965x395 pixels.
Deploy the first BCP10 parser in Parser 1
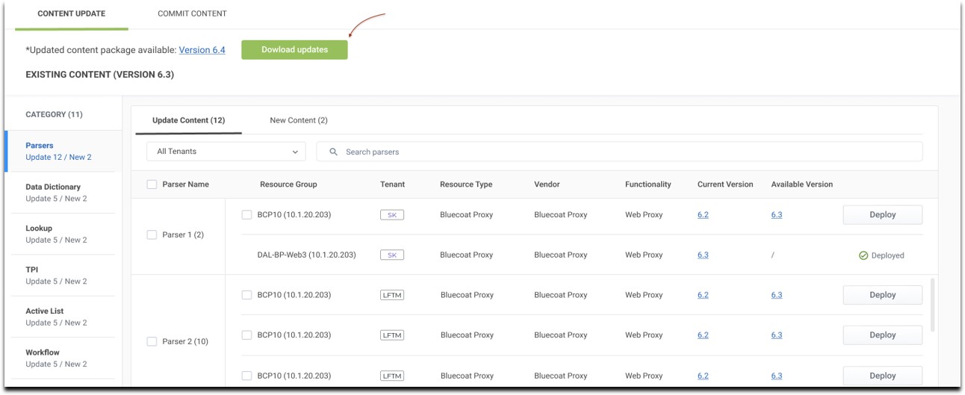(x=882, y=215)
